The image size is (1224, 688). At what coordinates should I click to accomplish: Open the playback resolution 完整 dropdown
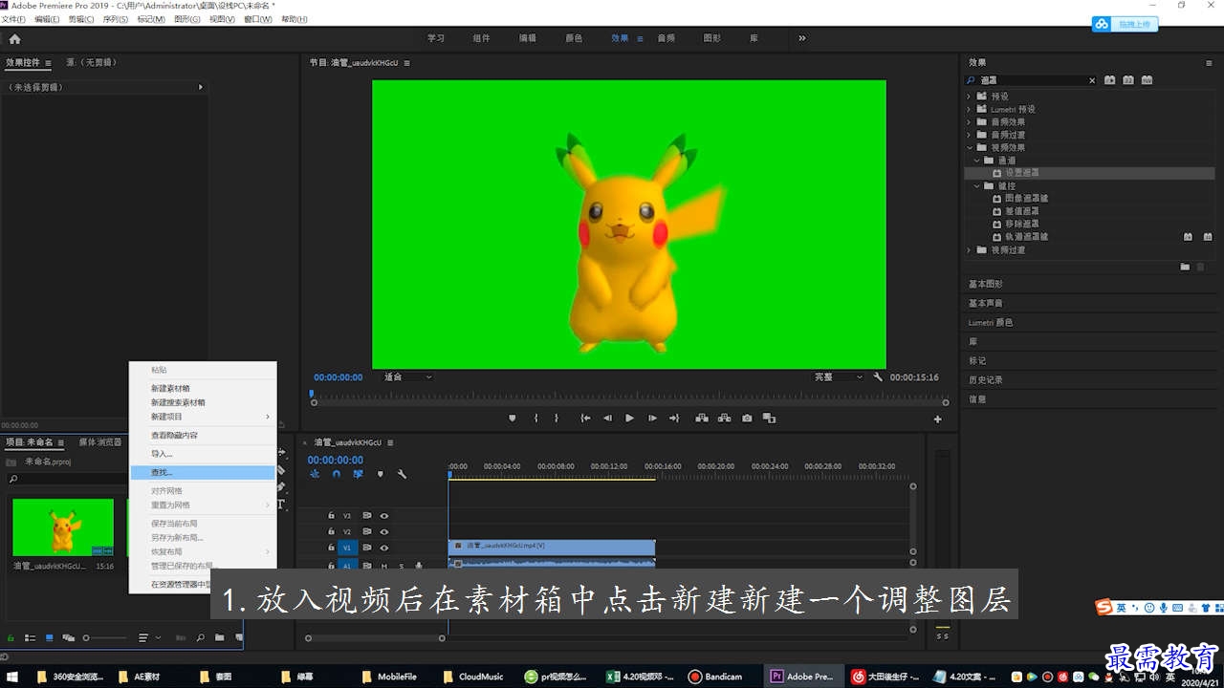pyautogui.click(x=839, y=377)
